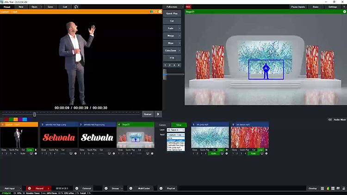
Task: Open settings gear for ink dance.mp4 input
Action: [x=266, y=153]
